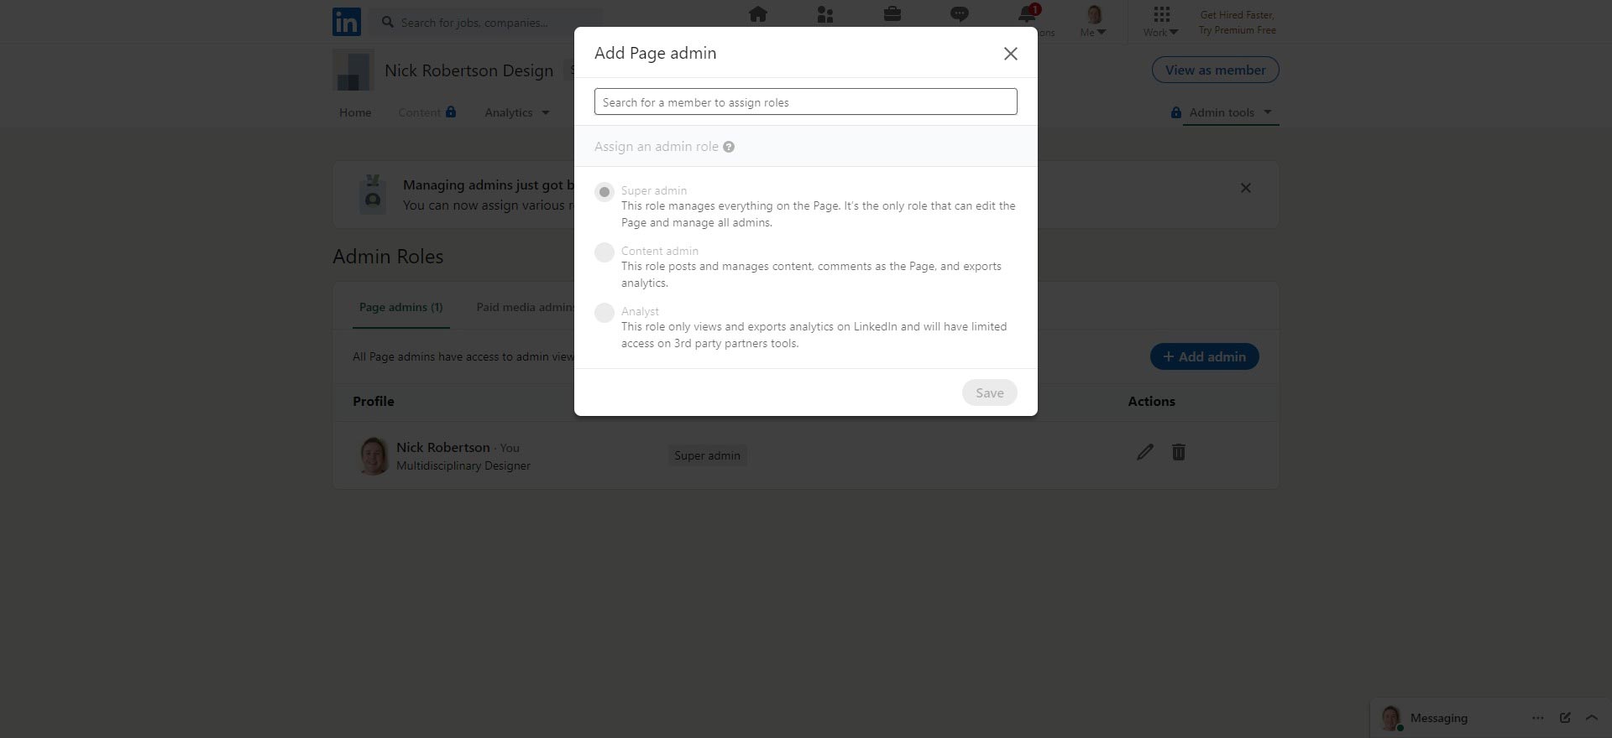This screenshot has width=1612, height=738.
Task: Switch to Paid media admins tab
Action: [525, 308]
